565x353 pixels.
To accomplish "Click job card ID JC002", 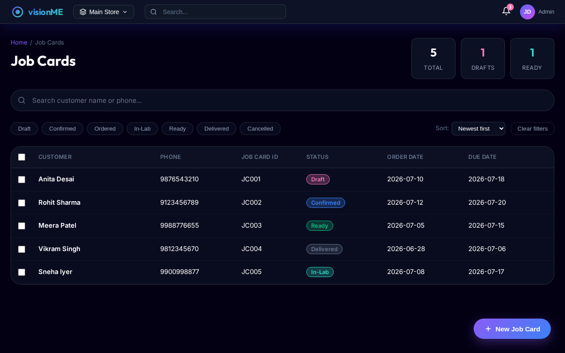I will click(252, 203).
